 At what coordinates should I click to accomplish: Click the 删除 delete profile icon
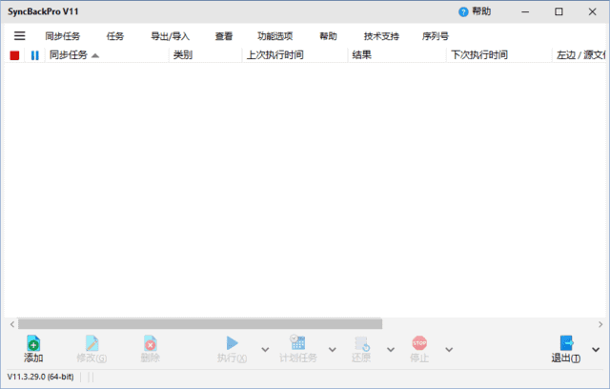(150, 343)
